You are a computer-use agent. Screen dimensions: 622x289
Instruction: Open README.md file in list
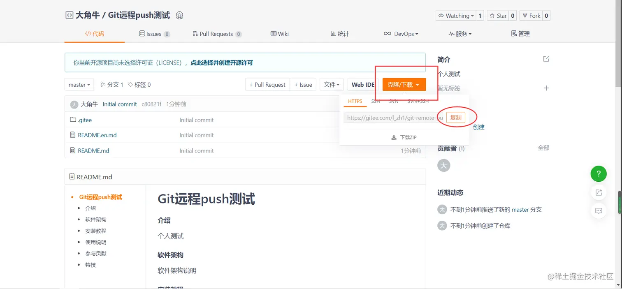93,150
